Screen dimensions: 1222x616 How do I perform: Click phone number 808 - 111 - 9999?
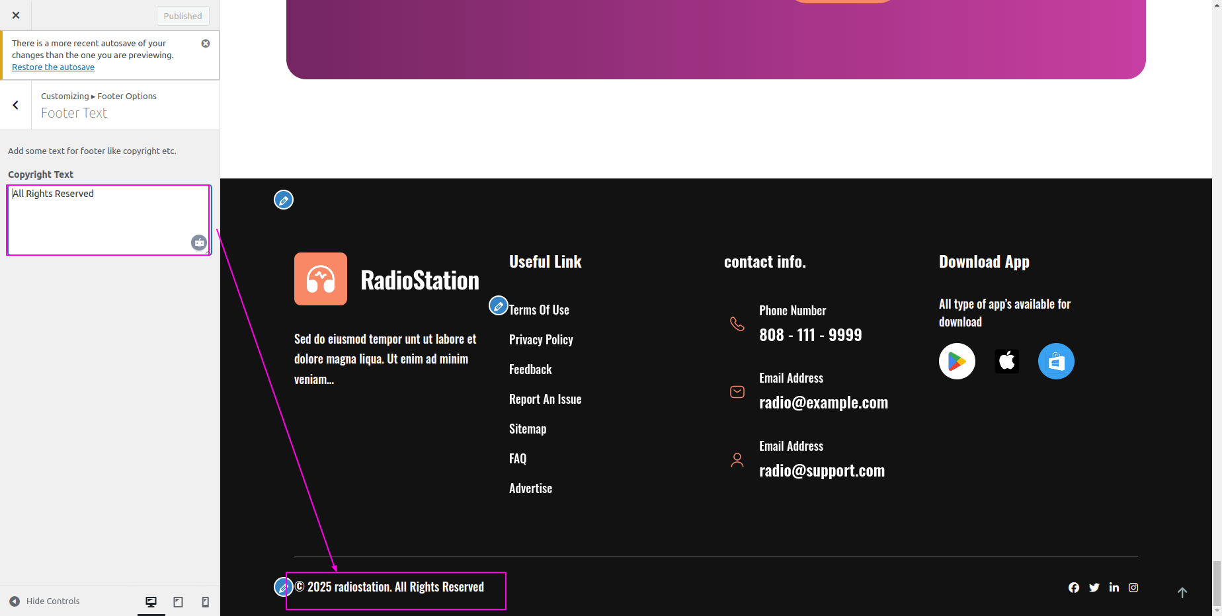tap(810, 335)
